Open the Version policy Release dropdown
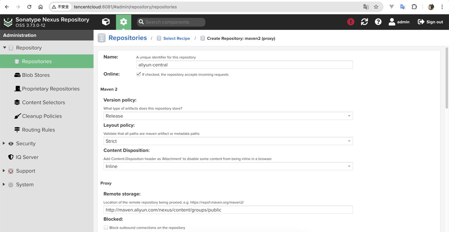The height and width of the screenshot is (232, 449). [x=228, y=116]
